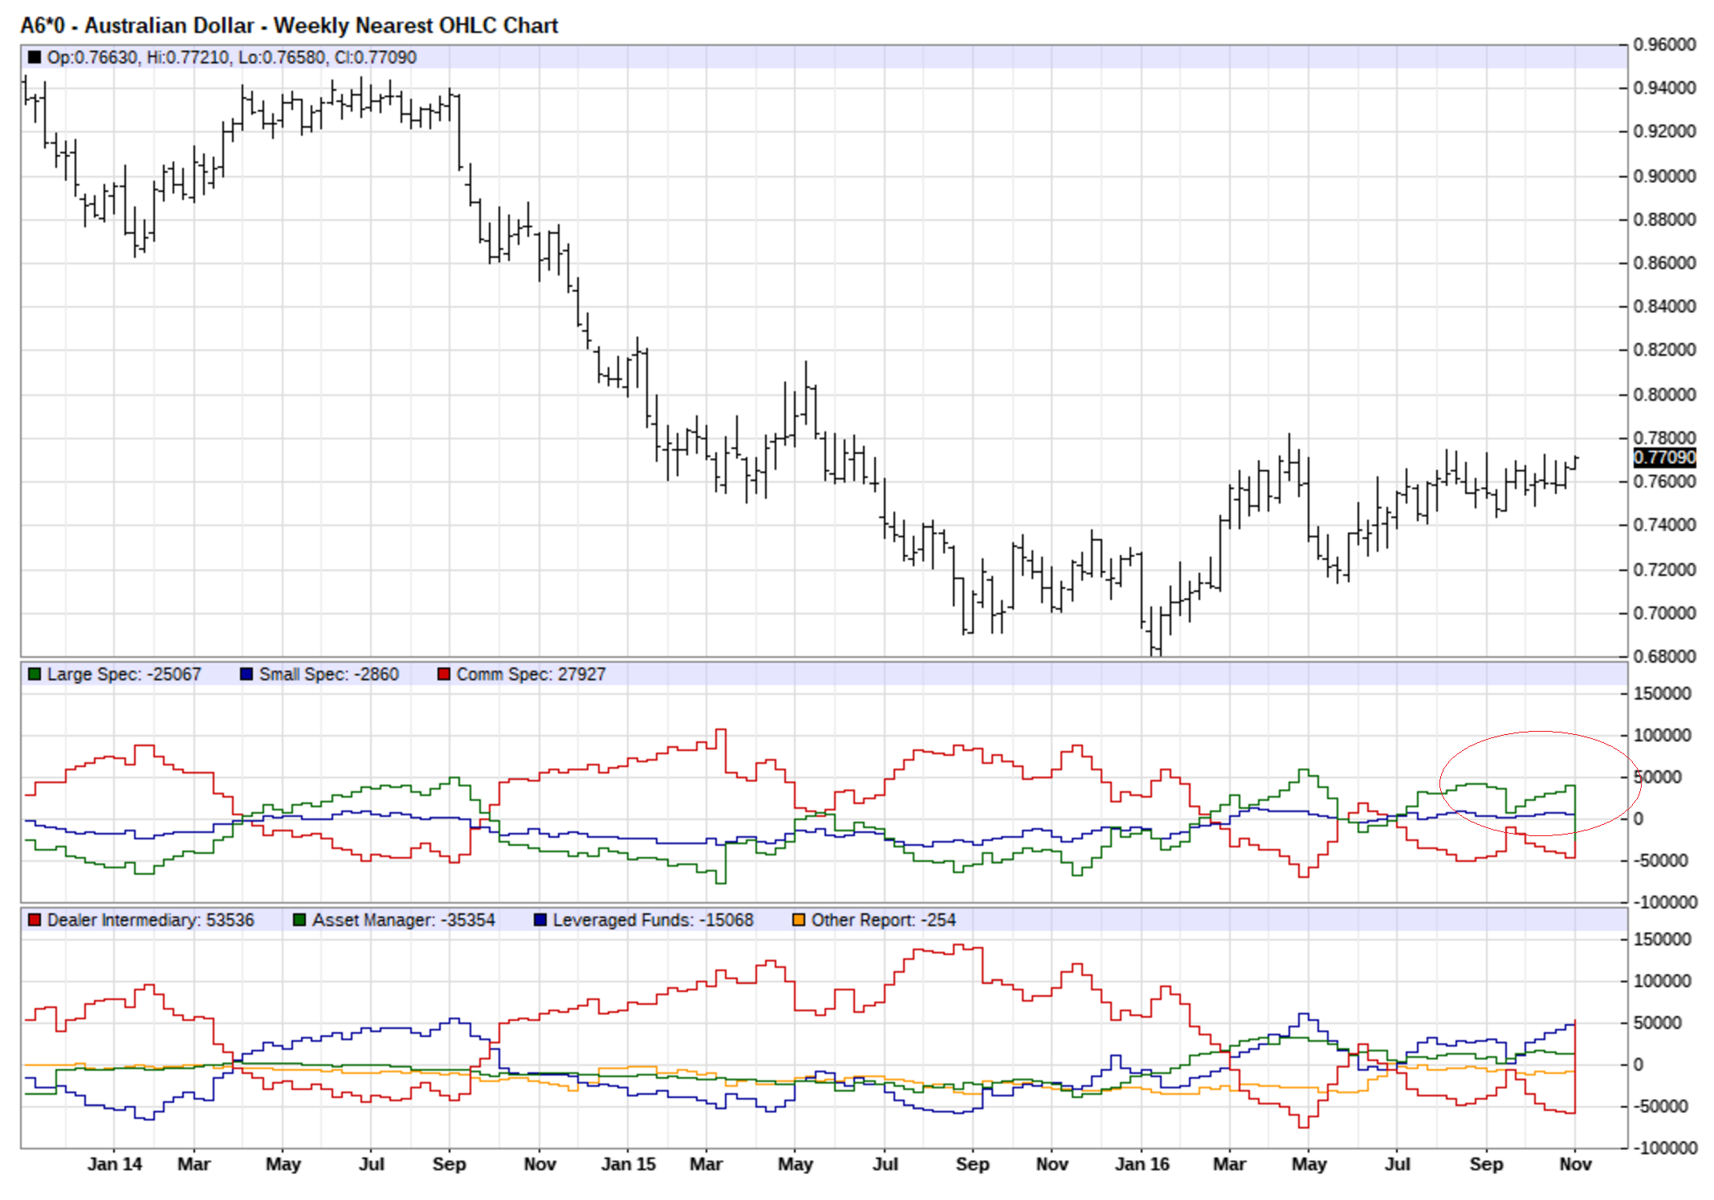Click the chart title Australian Dollar Weekly
This screenshot has width=1714, height=1200.
coord(289,26)
